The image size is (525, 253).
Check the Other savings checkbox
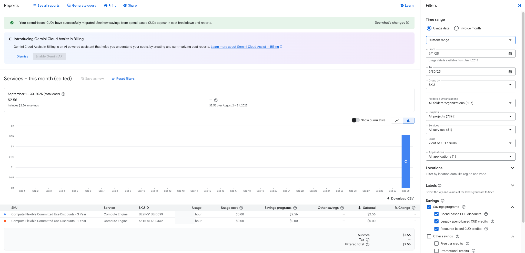(x=429, y=236)
